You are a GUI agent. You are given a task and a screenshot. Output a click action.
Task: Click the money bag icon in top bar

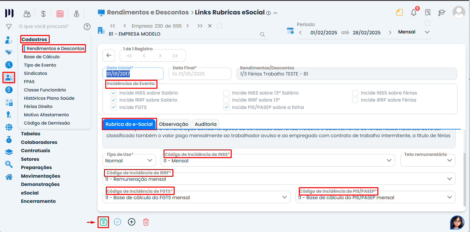[76, 14]
